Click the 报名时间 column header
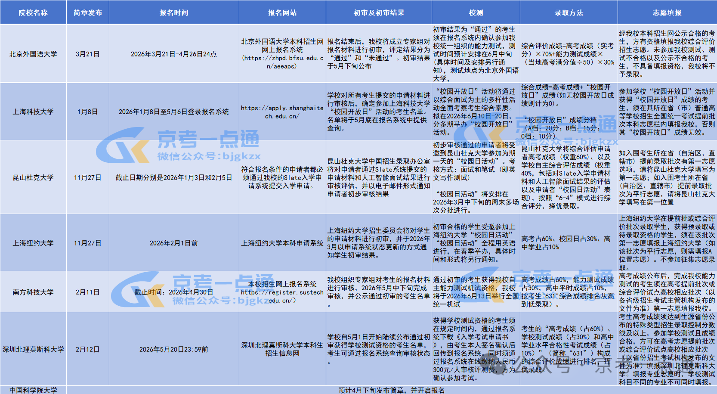The image size is (717, 394). point(174,12)
